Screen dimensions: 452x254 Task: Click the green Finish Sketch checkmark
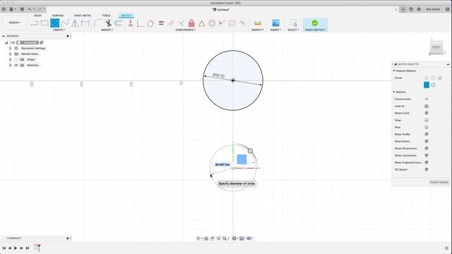point(315,23)
